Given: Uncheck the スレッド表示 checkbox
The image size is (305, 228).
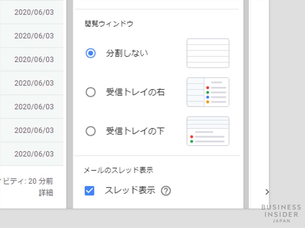Looking at the screenshot, I should click(x=89, y=191).
